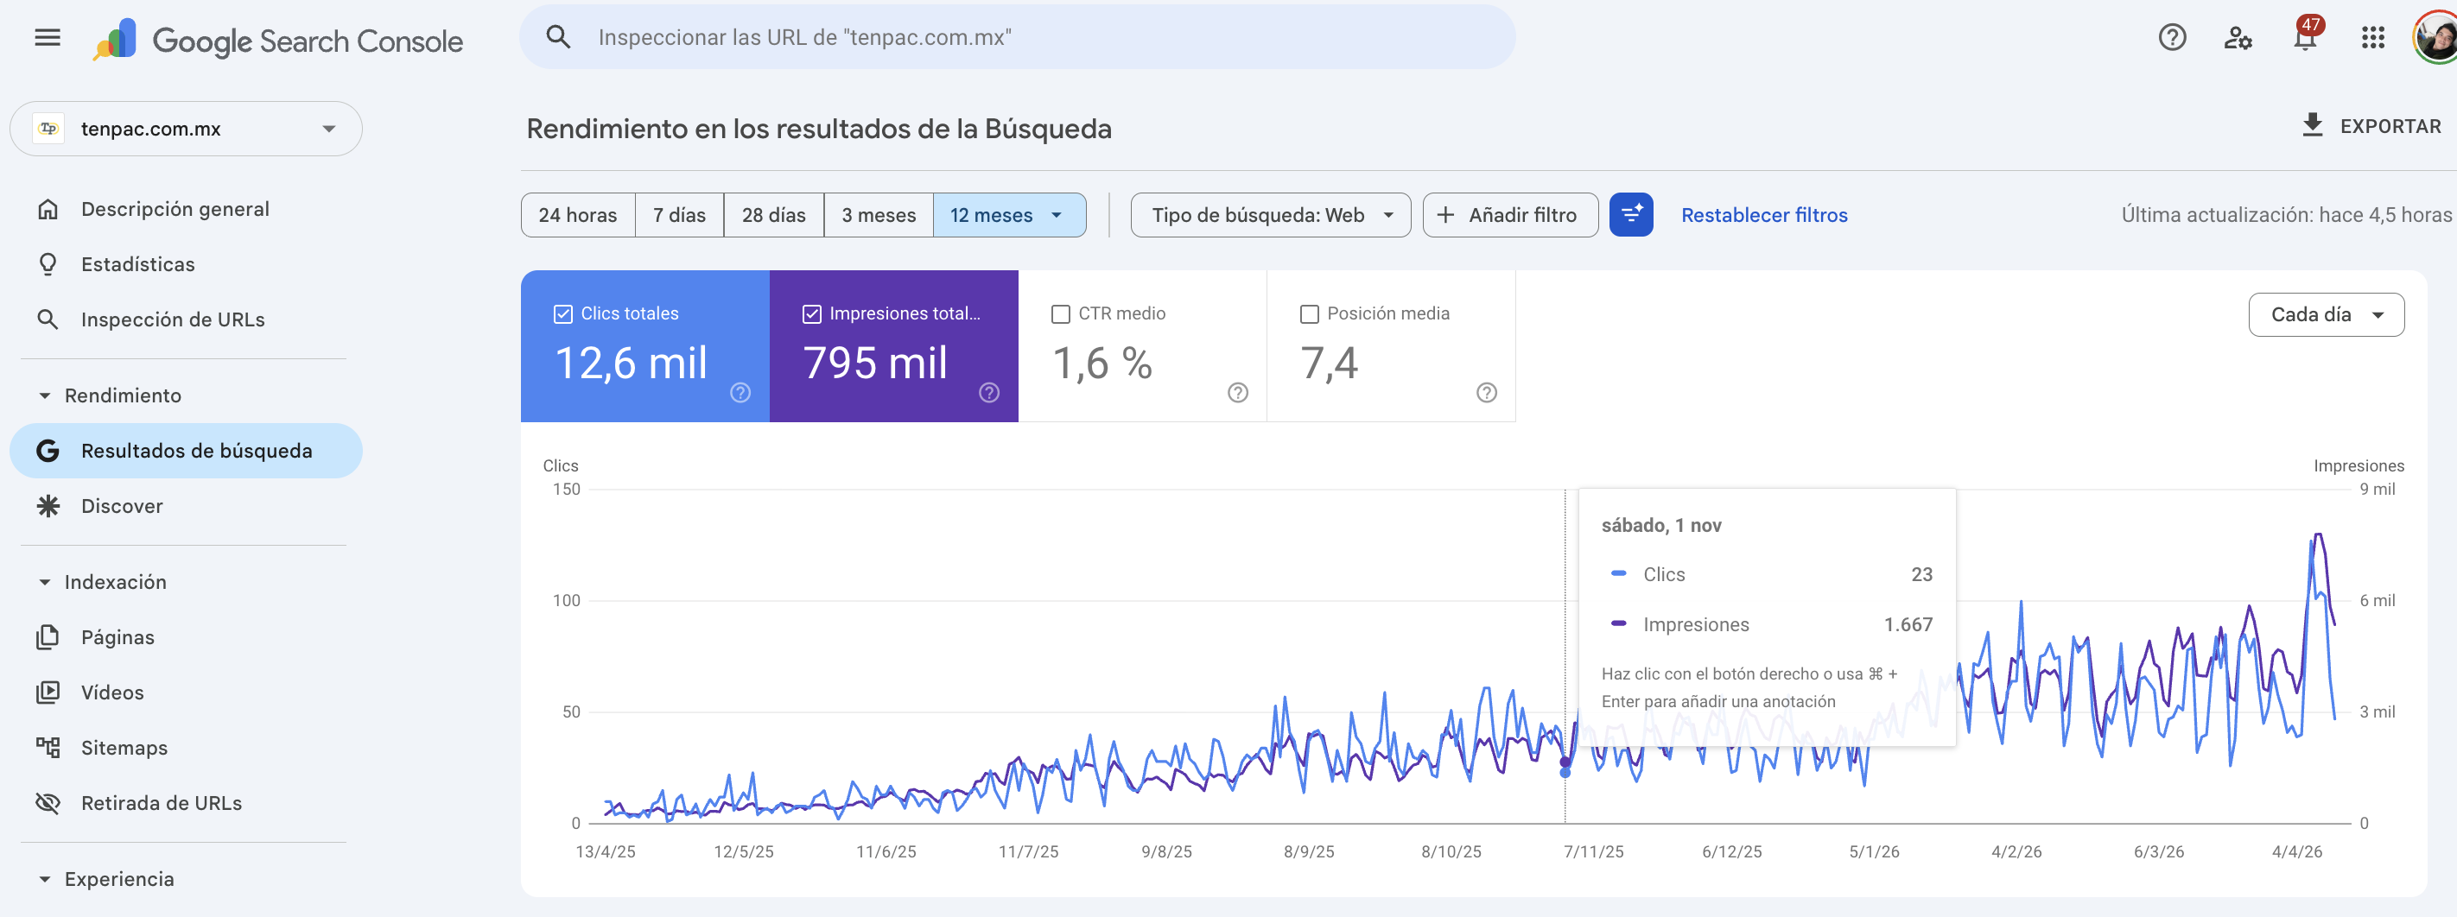Click the blue filter options icon
Image resolution: width=2457 pixels, height=917 pixels.
pyautogui.click(x=1631, y=214)
